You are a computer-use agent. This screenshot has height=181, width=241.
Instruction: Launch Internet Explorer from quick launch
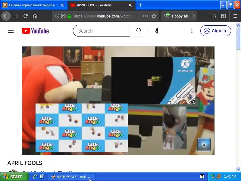click(35, 176)
